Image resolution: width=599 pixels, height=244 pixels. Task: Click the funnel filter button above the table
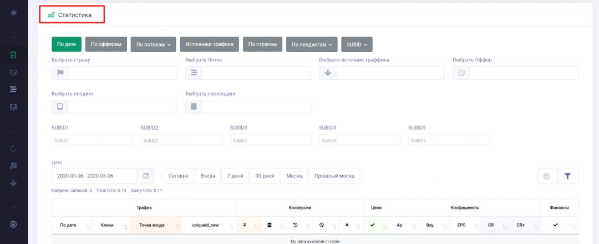click(x=568, y=176)
